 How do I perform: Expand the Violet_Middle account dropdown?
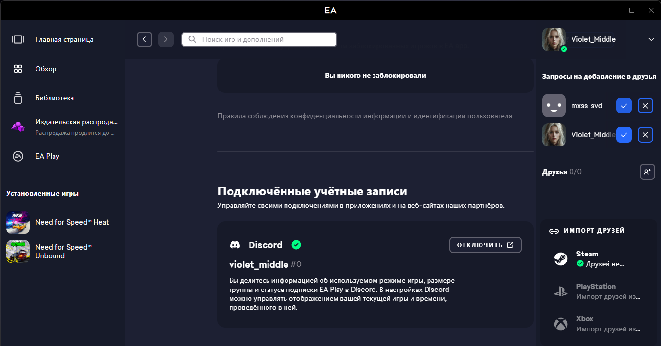click(x=651, y=39)
